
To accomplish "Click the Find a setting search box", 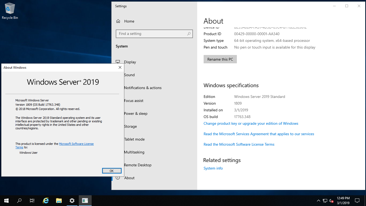I will pos(154,34).
